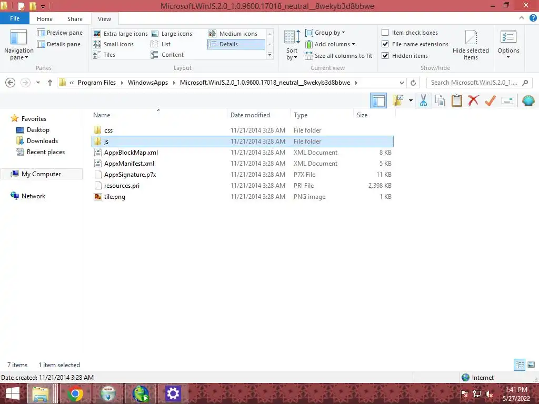This screenshot has height=404, width=539.
Task: Collapse the ribbon with chevron
Action: click(x=522, y=18)
